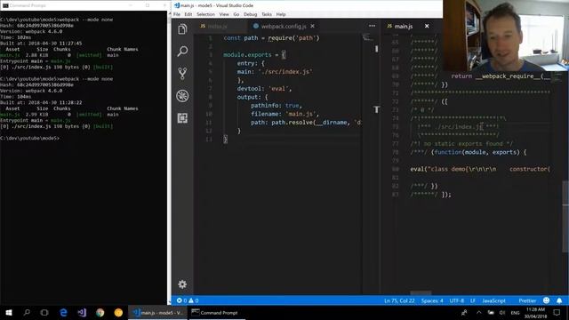Close the webpack.config.js tab
This screenshot has width=569, height=320.
[x=312, y=26]
